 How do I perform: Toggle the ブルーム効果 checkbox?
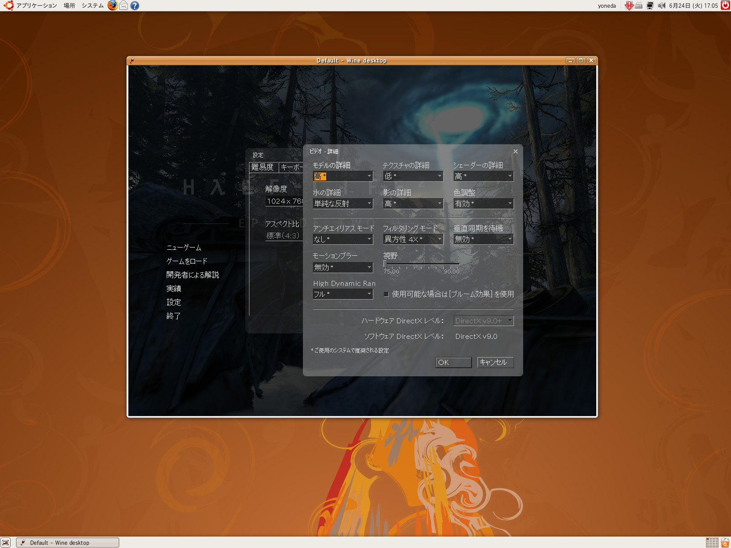[386, 294]
